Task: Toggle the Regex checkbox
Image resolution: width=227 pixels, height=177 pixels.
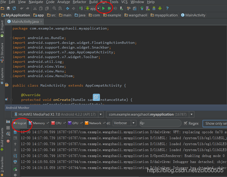Action: (185, 123)
